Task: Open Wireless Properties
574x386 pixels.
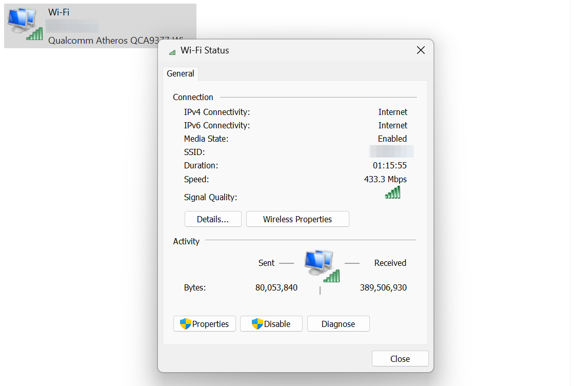Action: 298,219
